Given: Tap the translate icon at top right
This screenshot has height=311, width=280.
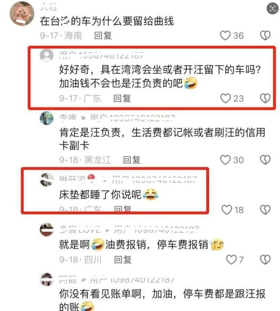Looking at the screenshot, I should tap(273, 8).
